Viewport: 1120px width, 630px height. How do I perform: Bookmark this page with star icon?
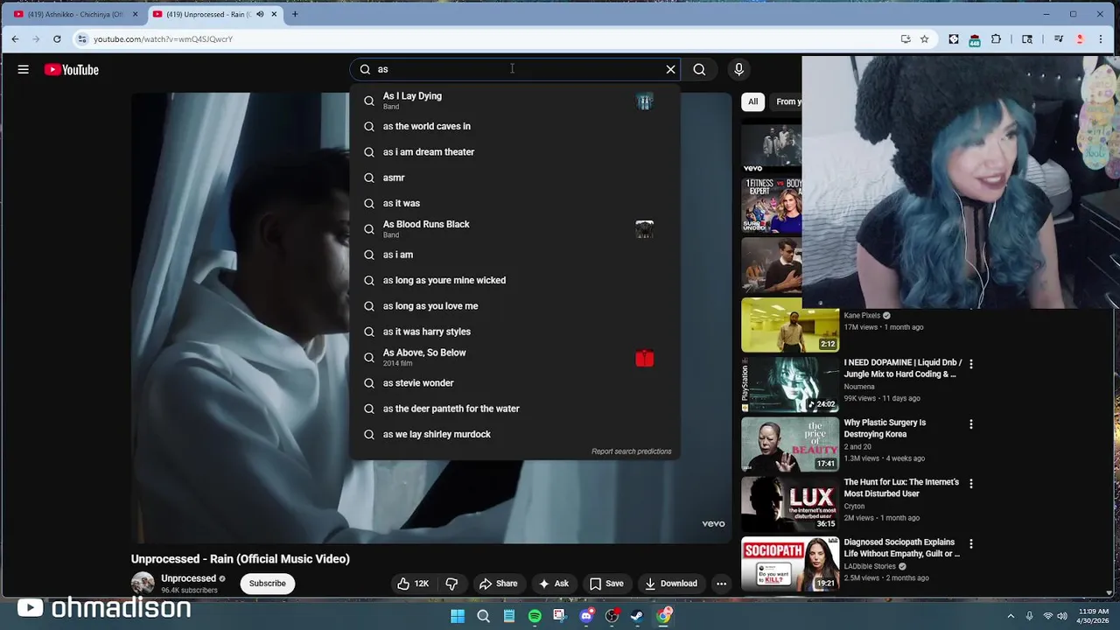pos(924,38)
